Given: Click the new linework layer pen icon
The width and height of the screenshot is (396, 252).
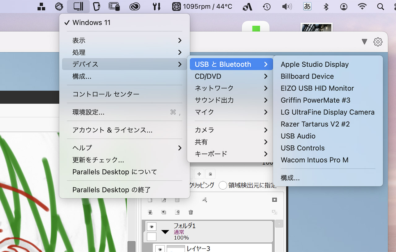Looking at the screenshot, I should tap(164, 200).
